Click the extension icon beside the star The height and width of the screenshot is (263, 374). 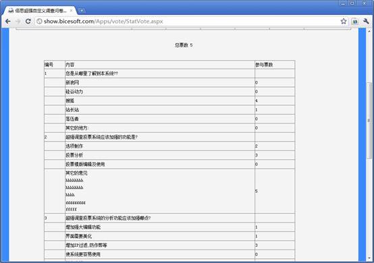click(x=355, y=22)
